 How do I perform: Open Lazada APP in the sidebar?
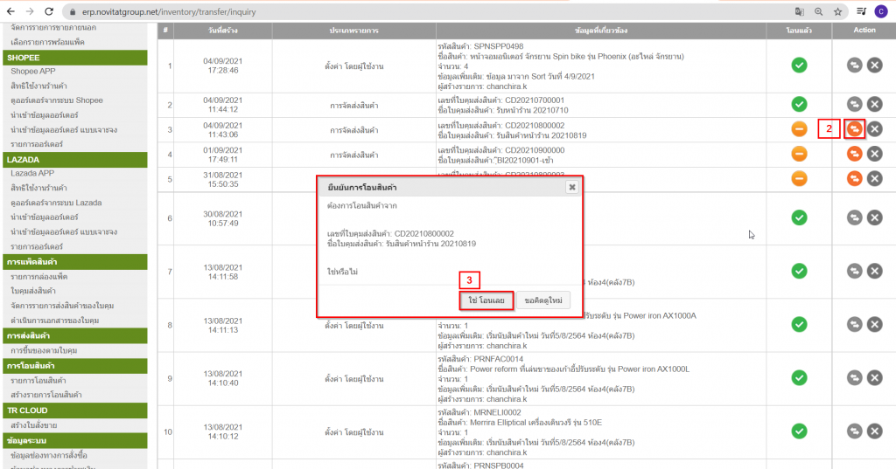point(33,173)
